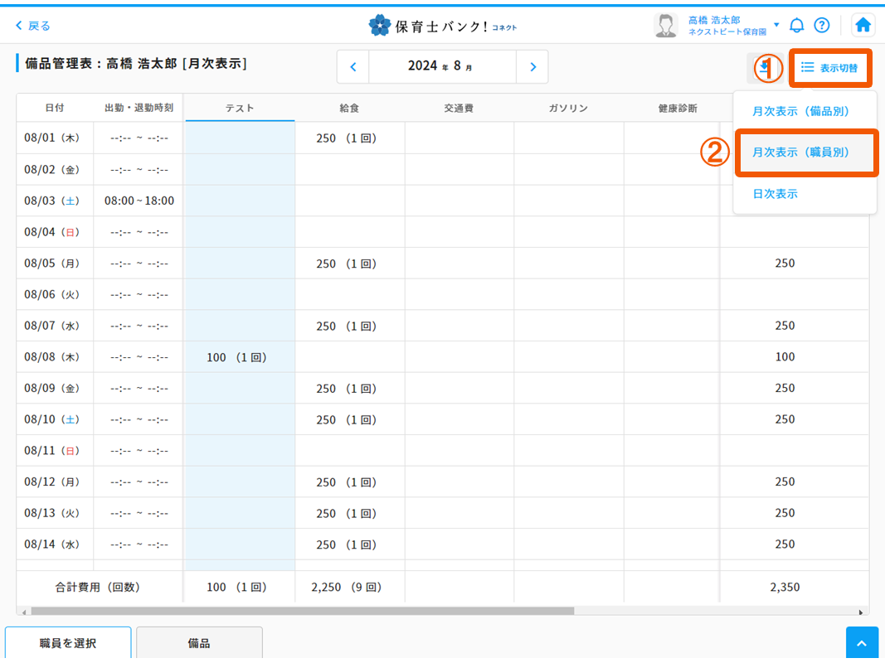This screenshot has width=885, height=663.
Task: Go to next month arrow
Action: pyautogui.click(x=532, y=66)
